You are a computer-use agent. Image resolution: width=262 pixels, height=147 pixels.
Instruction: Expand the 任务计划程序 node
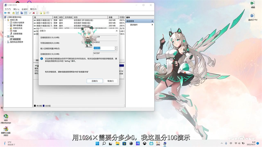click(8, 23)
